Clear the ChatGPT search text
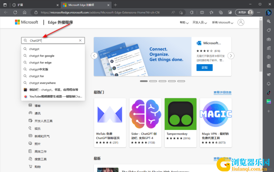274x172 pixels. tap(80, 40)
